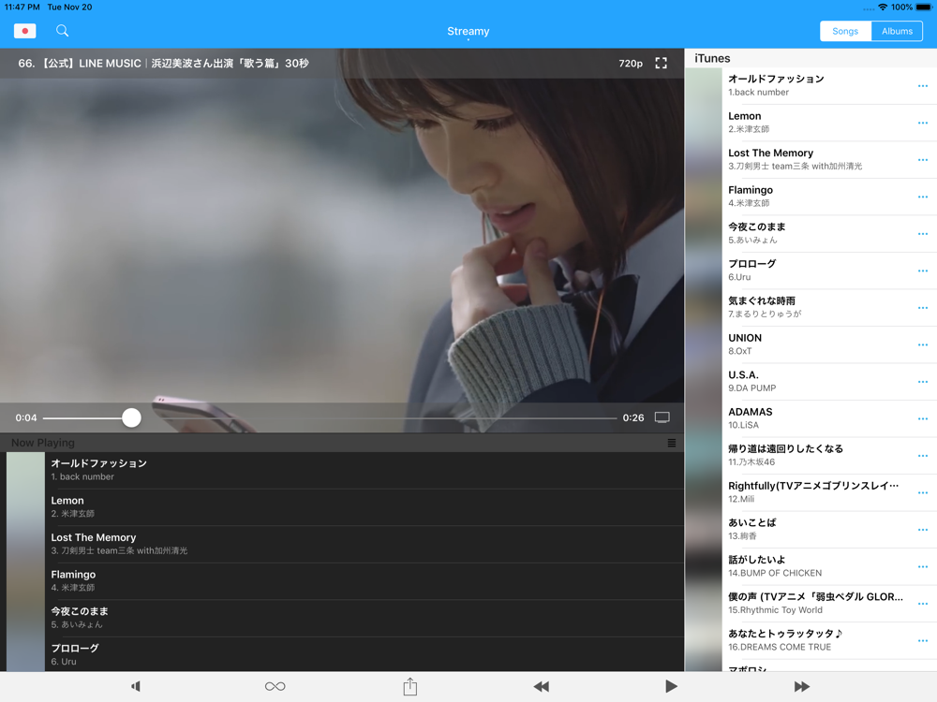
Task: Check the battery status indicator
Action: 923,7
